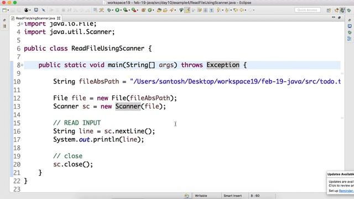Click the word Exception in main signature
This screenshot has width=354, height=199.
[223, 65]
